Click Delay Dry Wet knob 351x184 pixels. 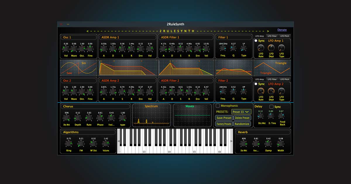[261, 116]
